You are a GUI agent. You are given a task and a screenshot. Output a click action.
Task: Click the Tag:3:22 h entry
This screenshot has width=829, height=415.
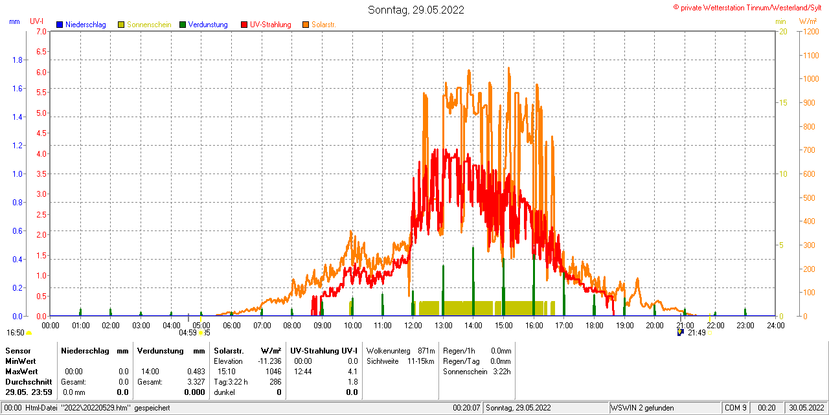pos(231,382)
